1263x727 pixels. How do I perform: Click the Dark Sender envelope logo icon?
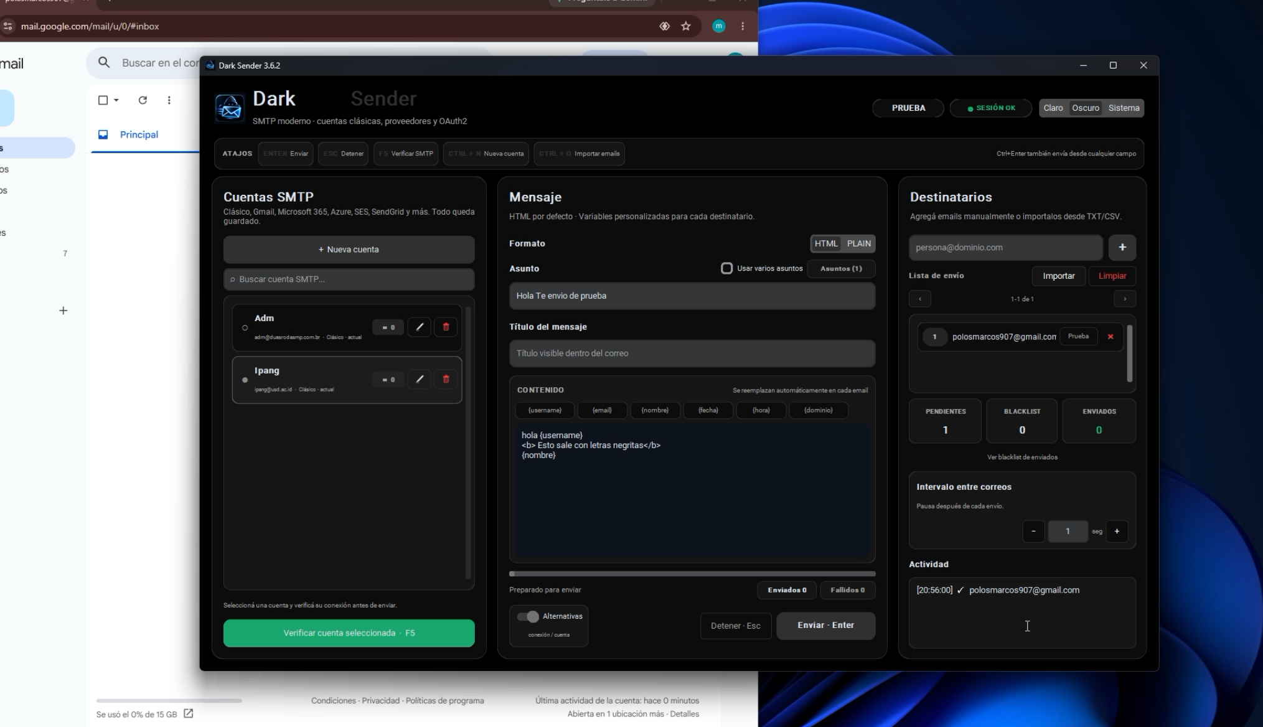(x=229, y=107)
